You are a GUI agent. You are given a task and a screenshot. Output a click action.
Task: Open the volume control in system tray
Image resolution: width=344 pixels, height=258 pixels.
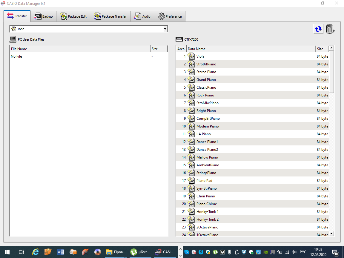tap(294, 252)
